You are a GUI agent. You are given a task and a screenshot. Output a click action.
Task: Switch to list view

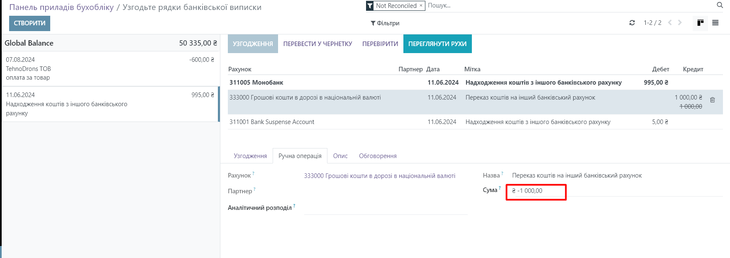[715, 23]
